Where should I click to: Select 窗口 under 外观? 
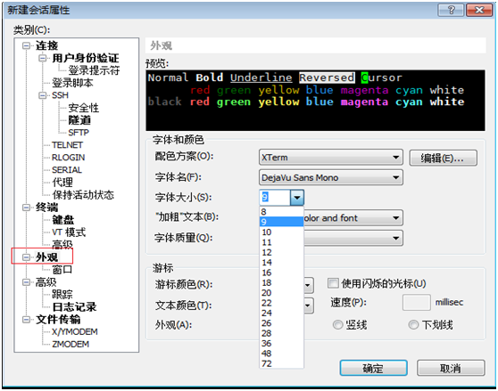pyautogui.click(x=62, y=270)
